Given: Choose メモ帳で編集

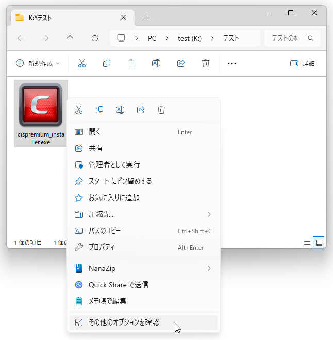Looking at the screenshot, I should point(143,301).
